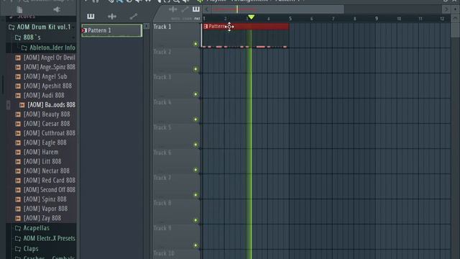Click the green playhead marker on ruler
This screenshot has width=460, height=259.
coord(251,17)
